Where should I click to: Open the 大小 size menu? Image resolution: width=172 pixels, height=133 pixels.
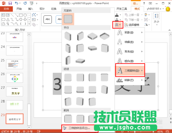(157, 19)
